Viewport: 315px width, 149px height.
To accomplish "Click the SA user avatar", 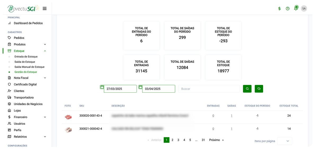I will click(x=304, y=8).
